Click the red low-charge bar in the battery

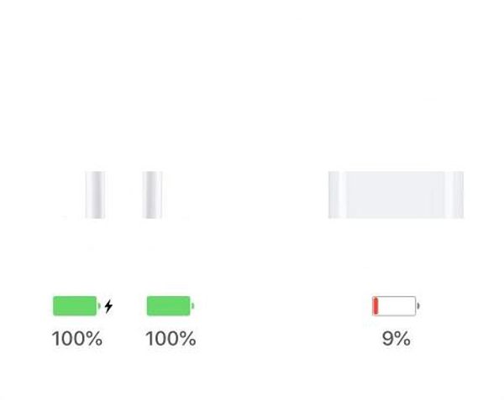point(376,306)
